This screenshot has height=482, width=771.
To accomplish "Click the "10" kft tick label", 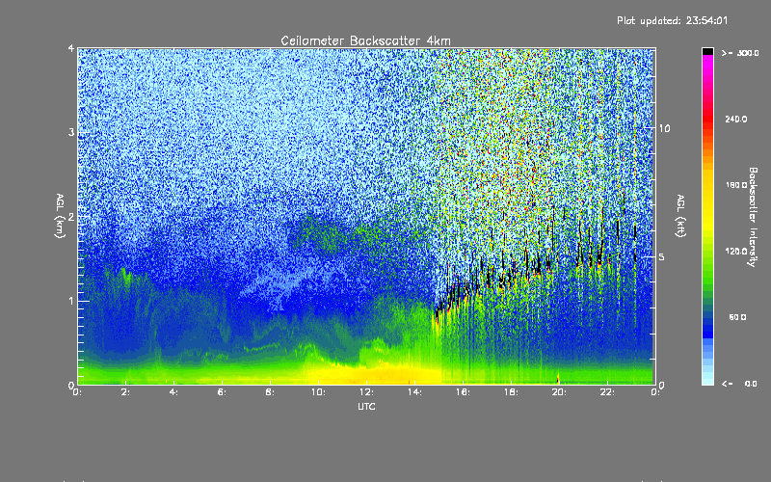I will tap(664, 128).
